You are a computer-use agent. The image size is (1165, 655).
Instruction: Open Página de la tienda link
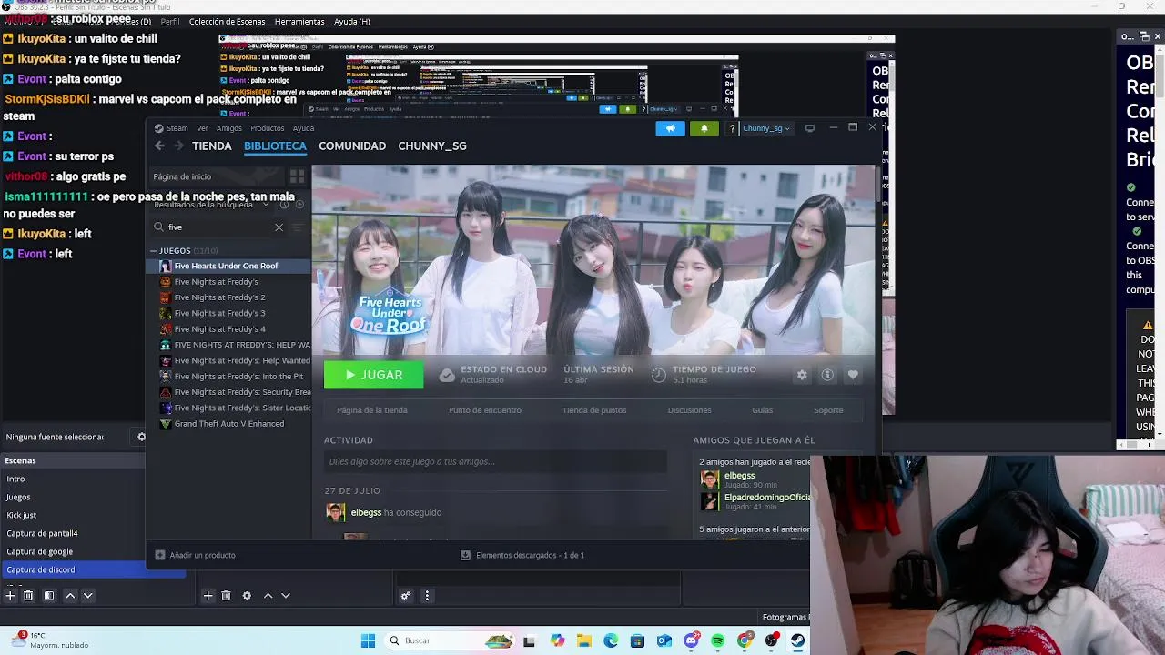pos(372,410)
